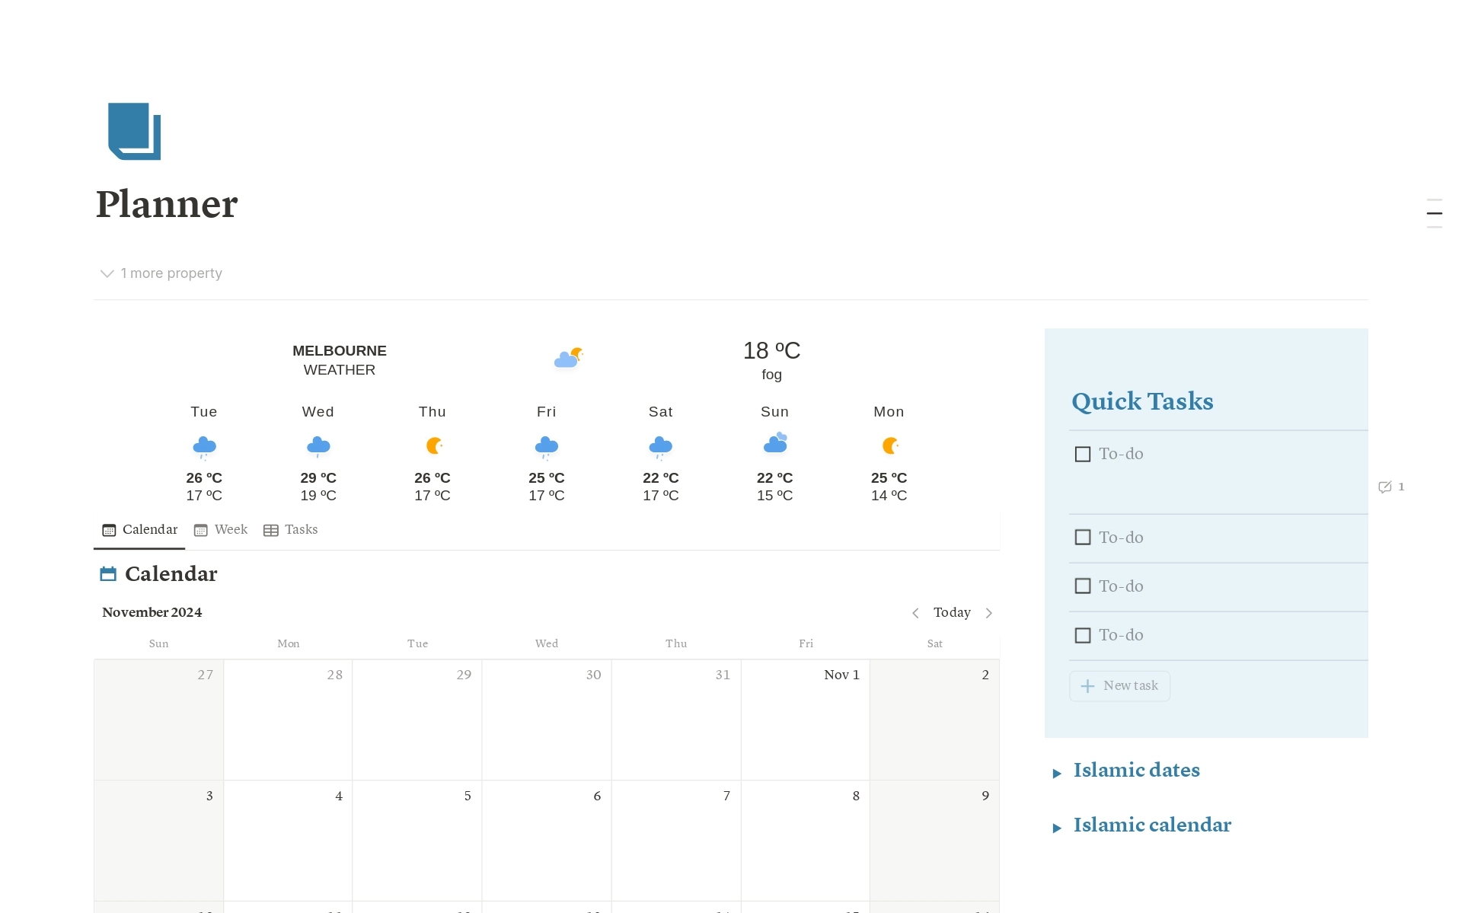Click the calendar cell for day 4
Screen dimensions: 1462x913
288,841
